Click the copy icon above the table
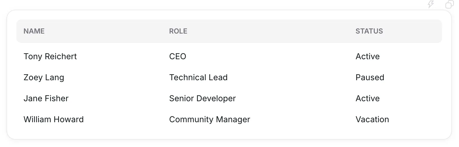The height and width of the screenshot is (147, 459). click(x=449, y=4)
